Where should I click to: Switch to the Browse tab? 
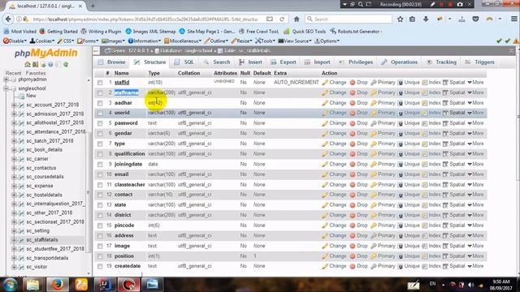click(x=112, y=62)
